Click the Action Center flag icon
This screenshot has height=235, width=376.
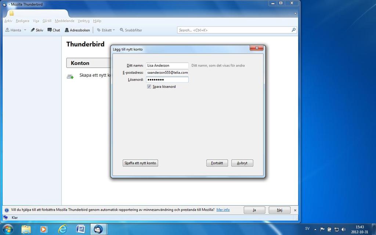tap(322, 229)
